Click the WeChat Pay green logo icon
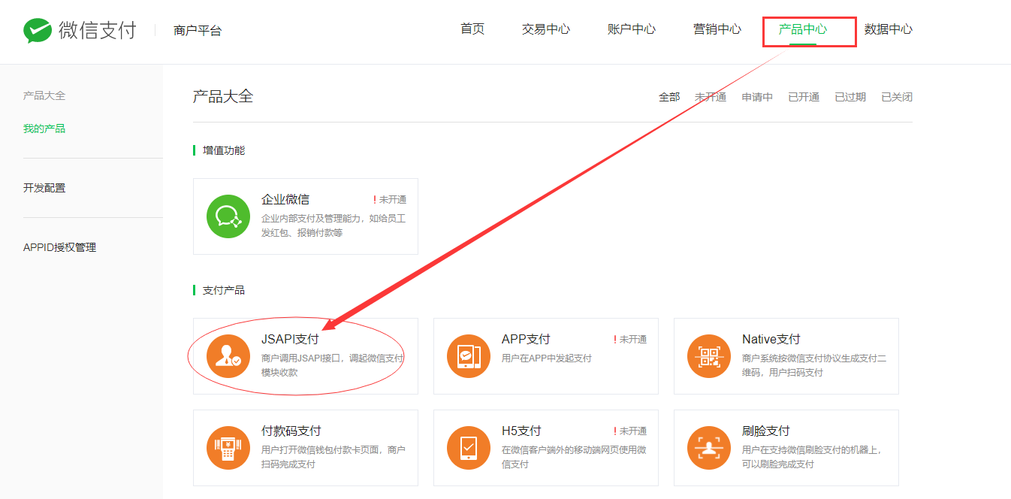This screenshot has height=499, width=1011. pos(37,31)
